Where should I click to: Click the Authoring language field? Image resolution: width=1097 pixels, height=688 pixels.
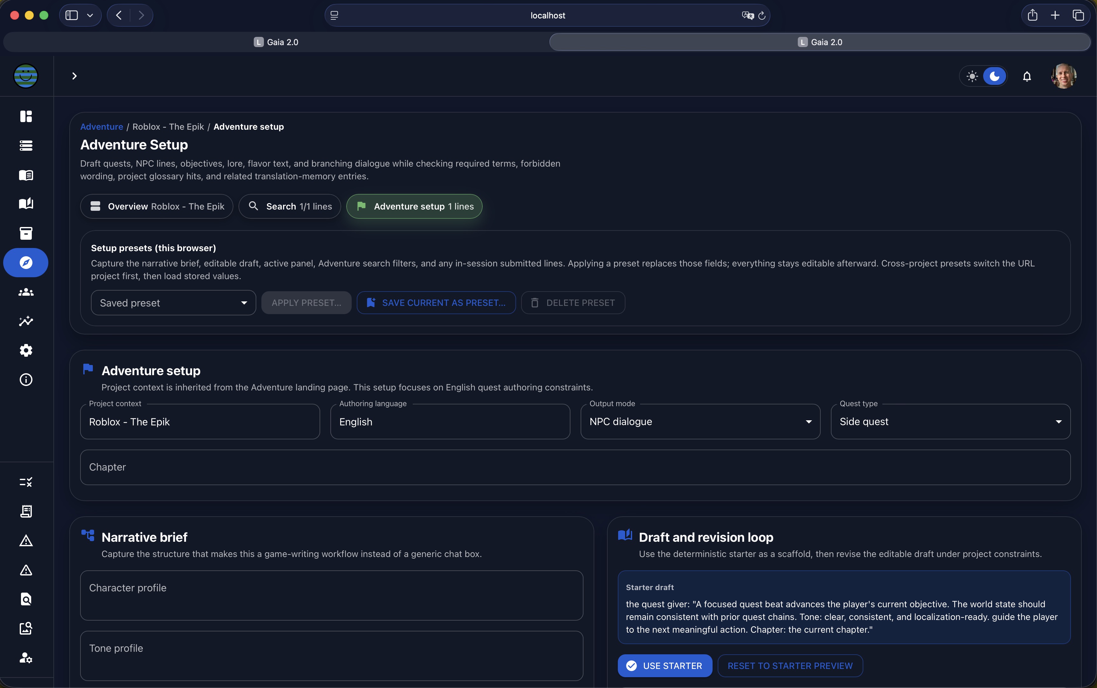pyautogui.click(x=450, y=421)
